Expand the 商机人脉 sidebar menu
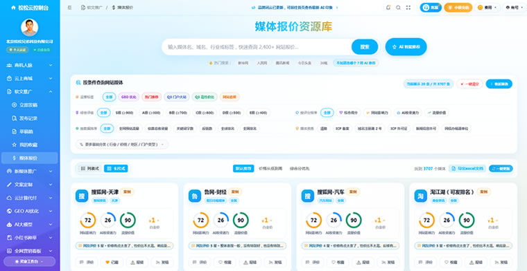The height and width of the screenshot is (271, 527). [x=51, y=65]
